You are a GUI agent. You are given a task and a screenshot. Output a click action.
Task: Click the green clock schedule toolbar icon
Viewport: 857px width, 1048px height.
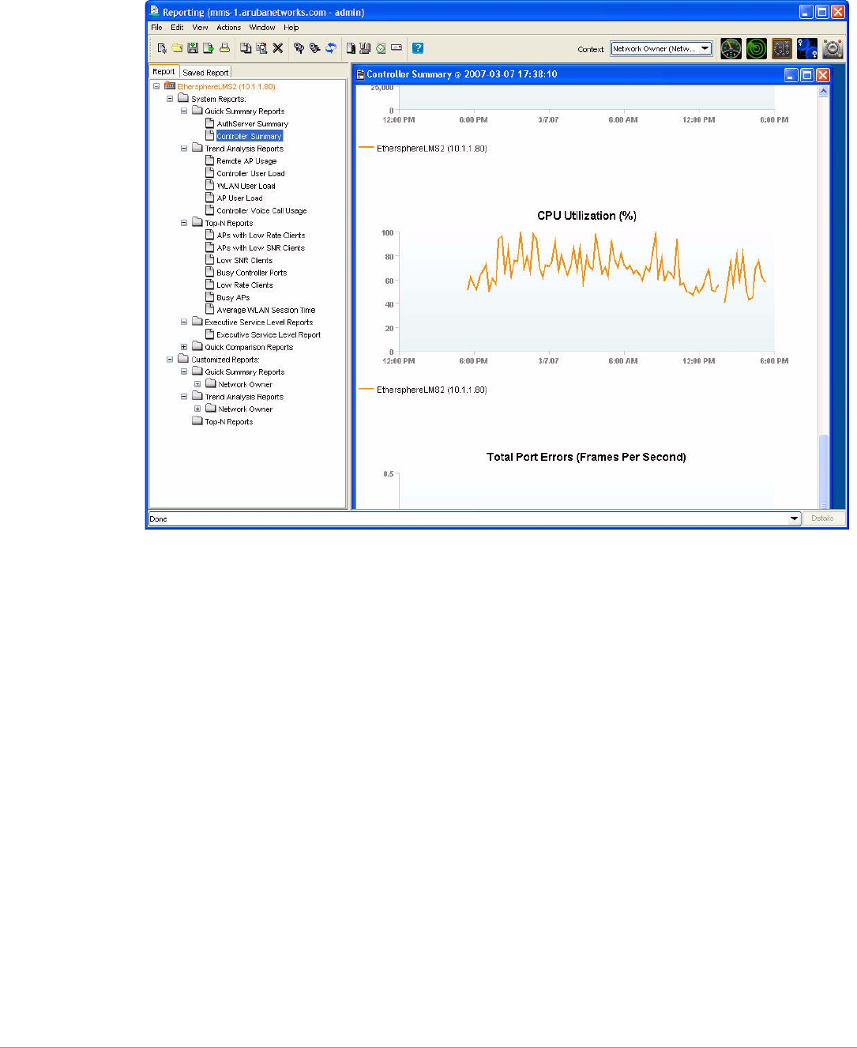click(381, 48)
